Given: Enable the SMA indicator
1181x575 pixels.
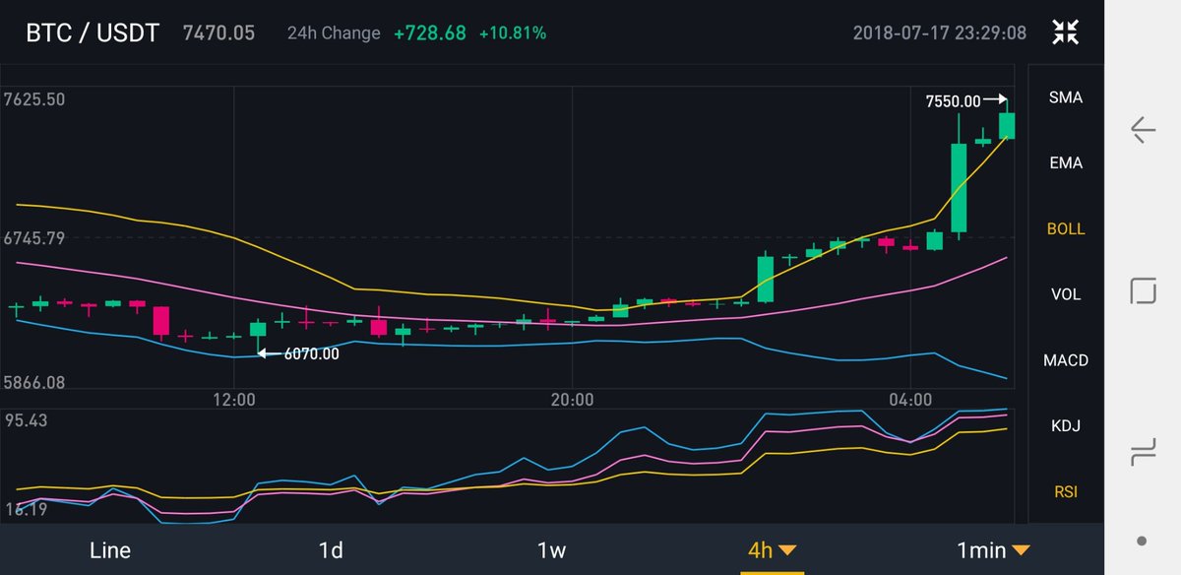Looking at the screenshot, I should point(1066,97).
